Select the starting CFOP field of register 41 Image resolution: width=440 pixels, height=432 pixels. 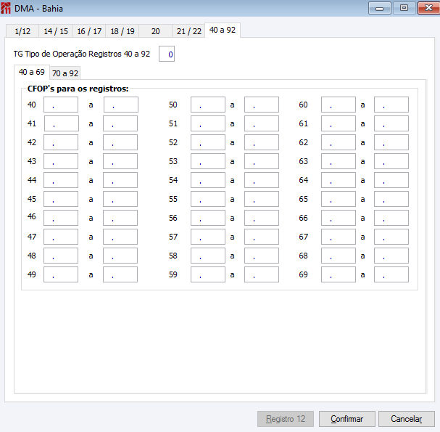pyautogui.click(x=62, y=123)
